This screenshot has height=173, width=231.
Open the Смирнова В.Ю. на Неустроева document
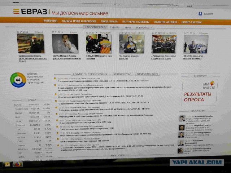104,109
